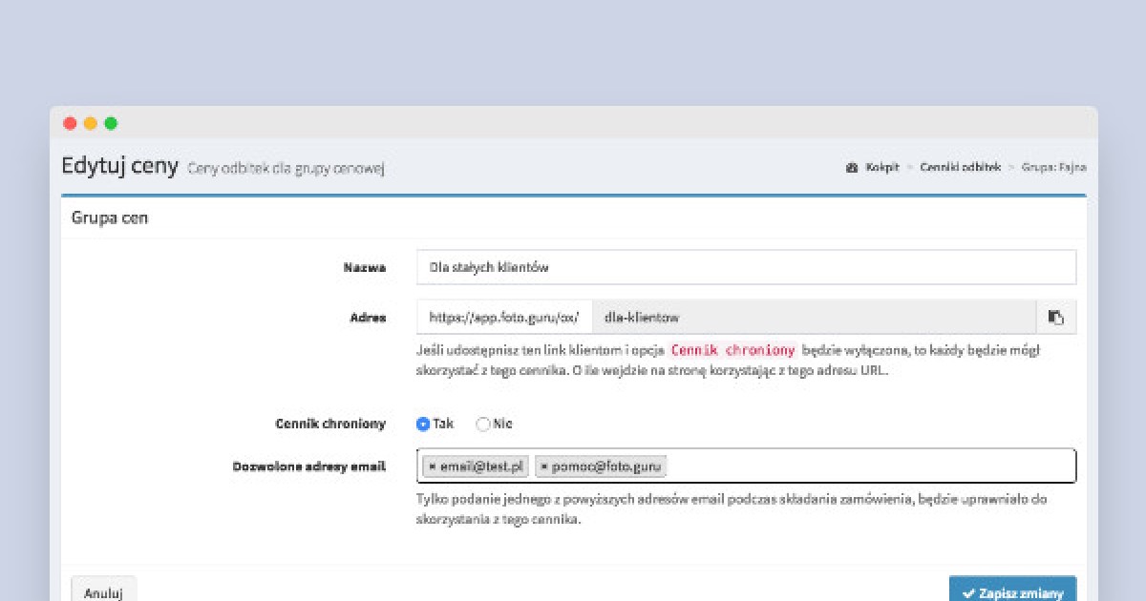
Task: Go to Cenniki odbitek breadcrumb
Action: pos(960,167)
